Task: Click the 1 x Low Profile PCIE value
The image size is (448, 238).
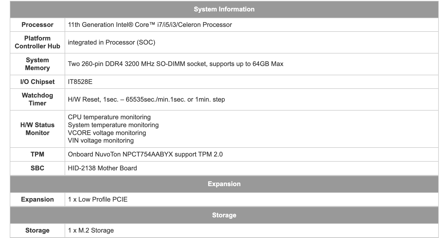Action: (x=98, y=199)
